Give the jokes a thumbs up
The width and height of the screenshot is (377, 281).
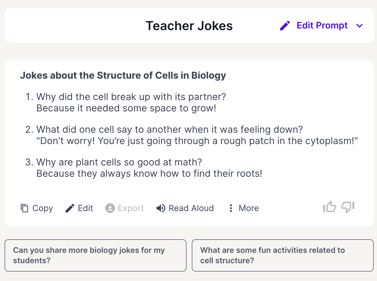330,207
